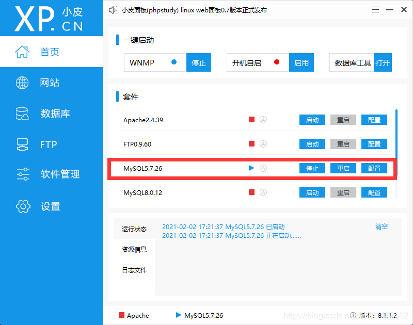Restart MySQL5.7.26 with 重启 button
This screenshot has height=325, width=413.
coord(343,168)
